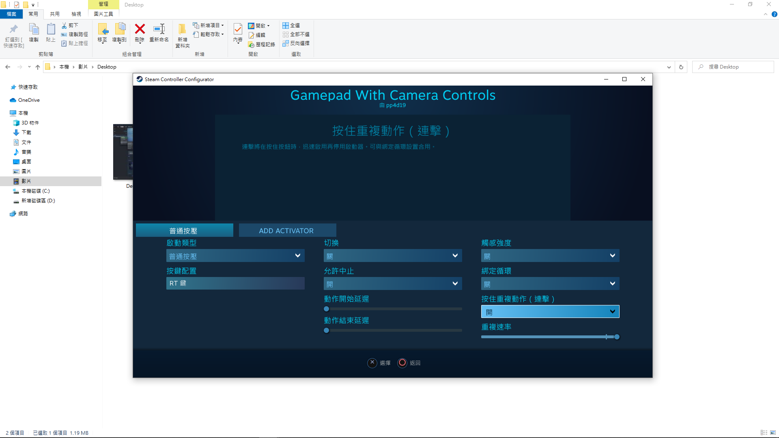Click 反向選擇 invert selection icon
The height and width of the screenshot is (438, 779).
tap(286, 43)
